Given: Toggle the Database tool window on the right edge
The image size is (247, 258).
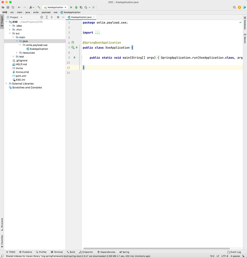Looking at the screenshot, I should click(x=245, y=25).
